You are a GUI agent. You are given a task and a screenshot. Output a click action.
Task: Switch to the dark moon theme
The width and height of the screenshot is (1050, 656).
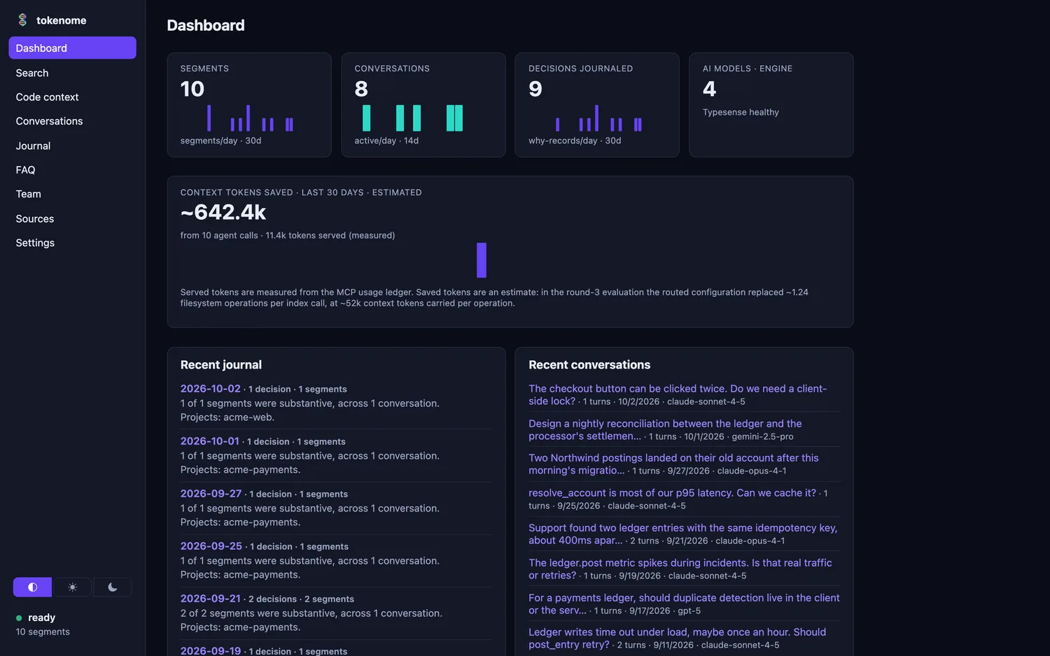coord(112,587)
